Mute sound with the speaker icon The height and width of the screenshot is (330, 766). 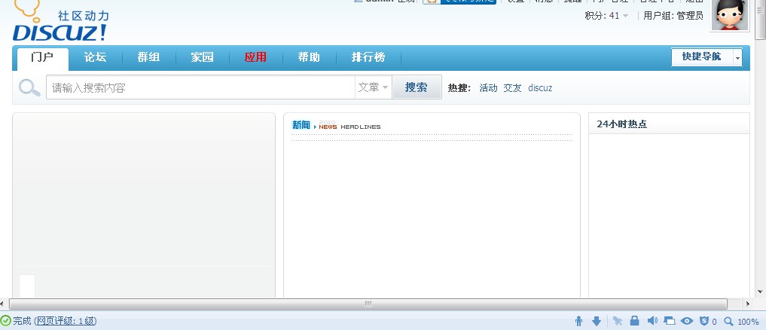tap(652, 322)
